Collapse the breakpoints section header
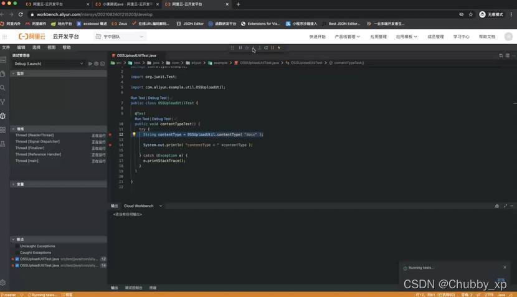The height and width of the screenshot is (297, 517). tap(59, 239)
